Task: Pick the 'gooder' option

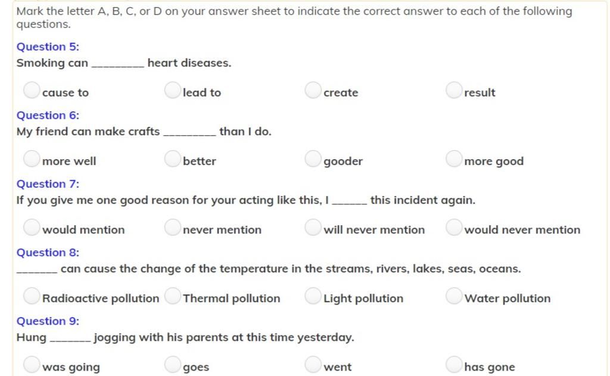Action: 313,159
